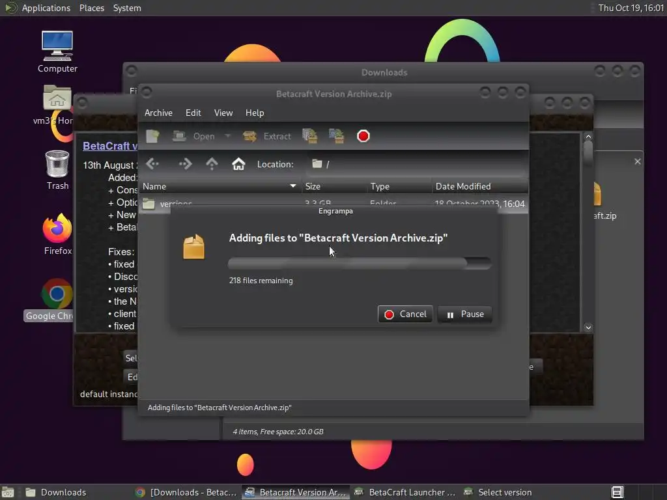The image size is (667, 500).
Task: Click the 218 files remaining text
Action: tap(261, 281)
